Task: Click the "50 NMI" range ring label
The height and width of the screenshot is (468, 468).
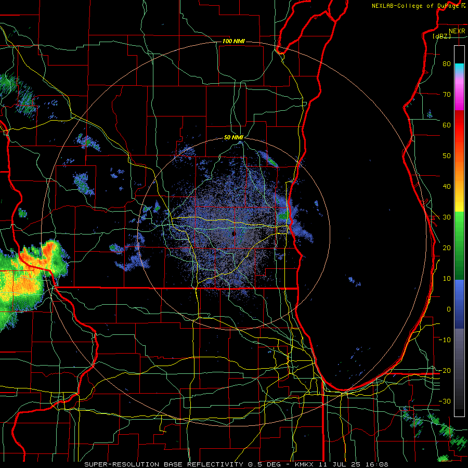Action: [233, 138]
